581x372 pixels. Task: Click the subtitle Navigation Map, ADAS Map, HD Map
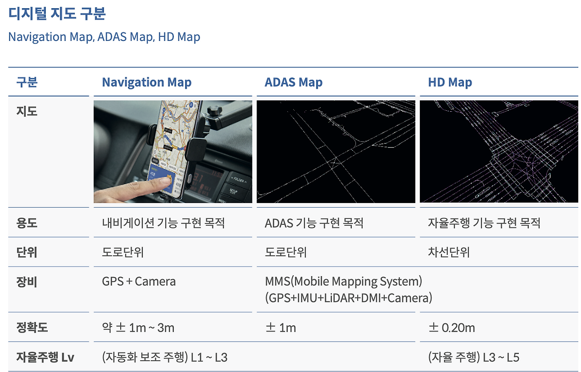[103, 37]
